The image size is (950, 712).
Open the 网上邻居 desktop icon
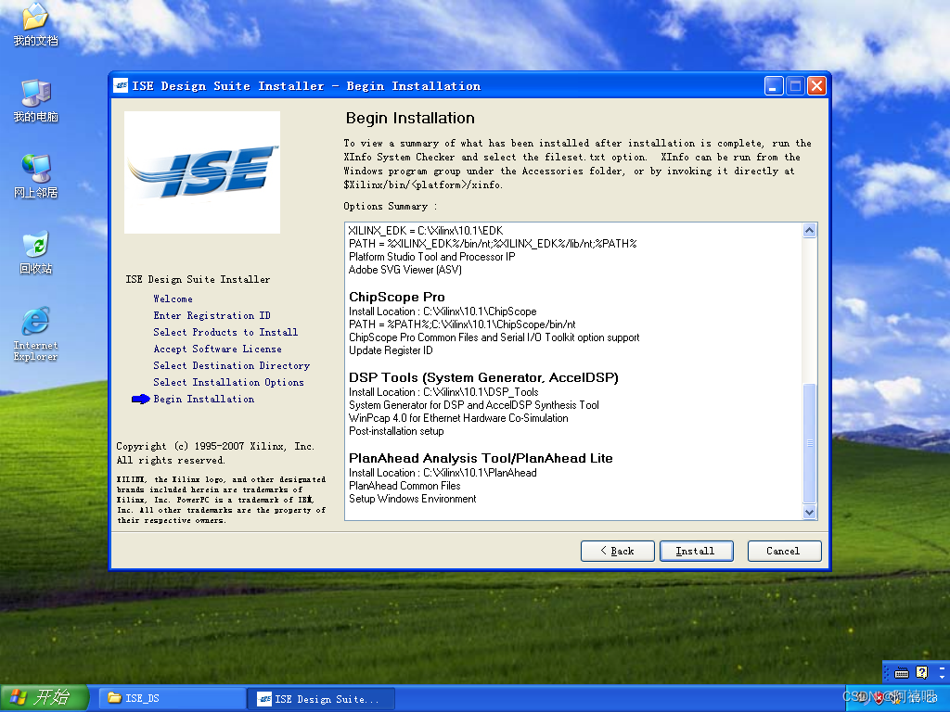tap(35, 176)
